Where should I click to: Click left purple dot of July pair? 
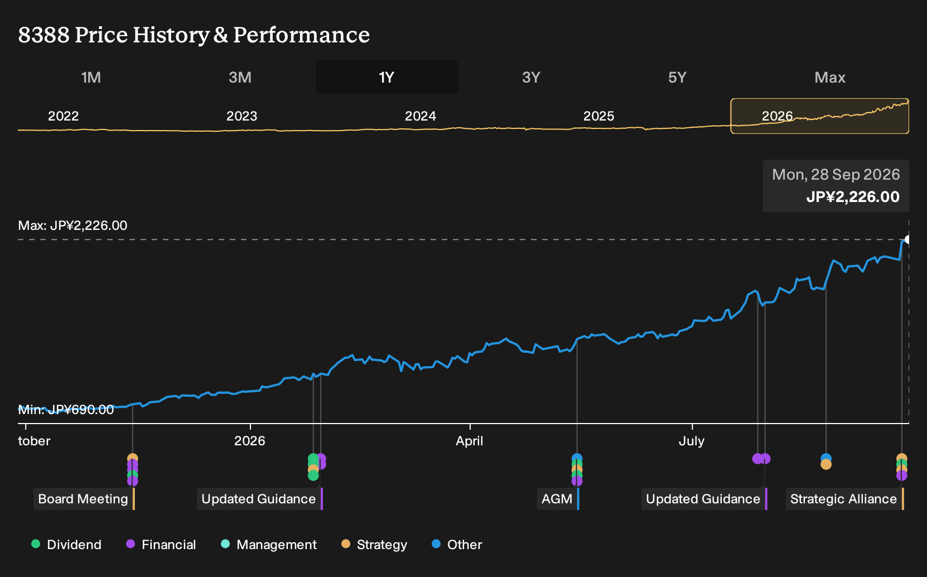coord(757,459)
